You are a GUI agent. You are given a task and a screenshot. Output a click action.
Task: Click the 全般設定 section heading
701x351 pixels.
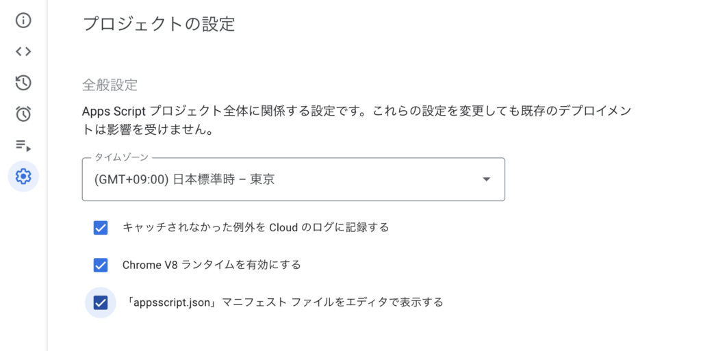point(110,86)
